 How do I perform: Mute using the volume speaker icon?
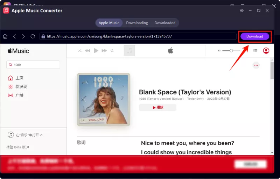tap(219, 51)
